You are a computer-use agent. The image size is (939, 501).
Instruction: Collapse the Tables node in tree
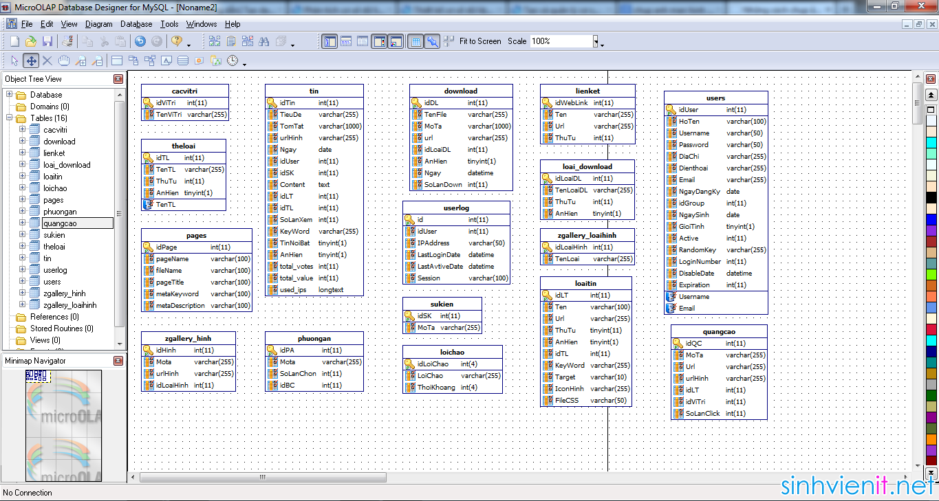(x=10, y=118)
